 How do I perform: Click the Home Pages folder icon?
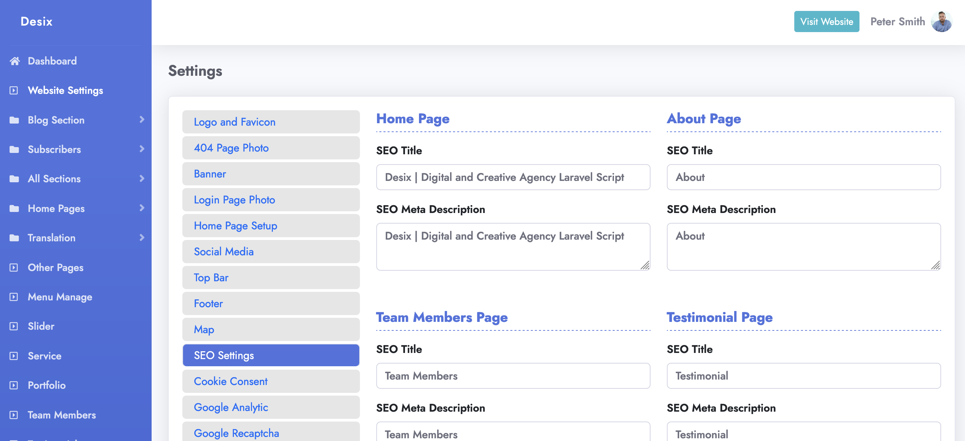(x=14, y=208)
